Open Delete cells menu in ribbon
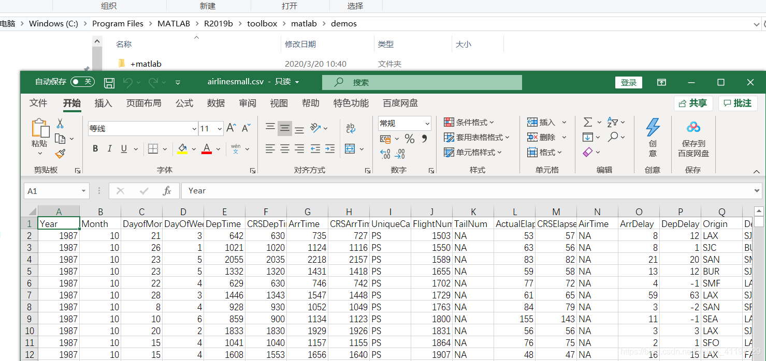 click(x=547, y=137)
